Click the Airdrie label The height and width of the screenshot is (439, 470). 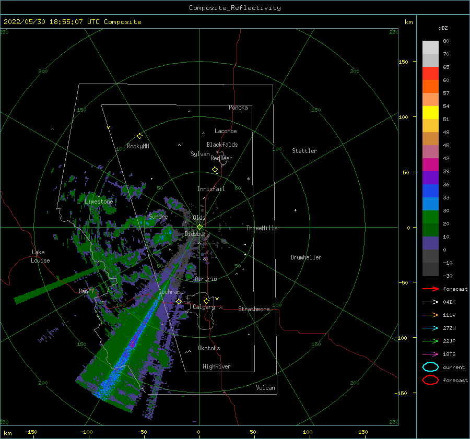point(206,279)
